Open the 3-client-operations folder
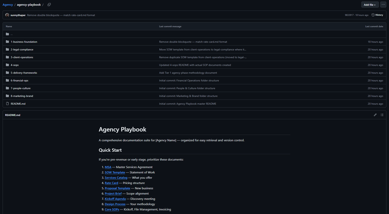 click(22, 57)
